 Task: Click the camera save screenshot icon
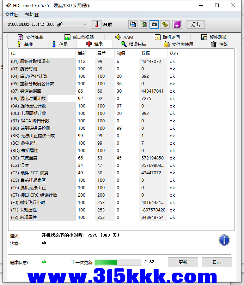point(154,24)
